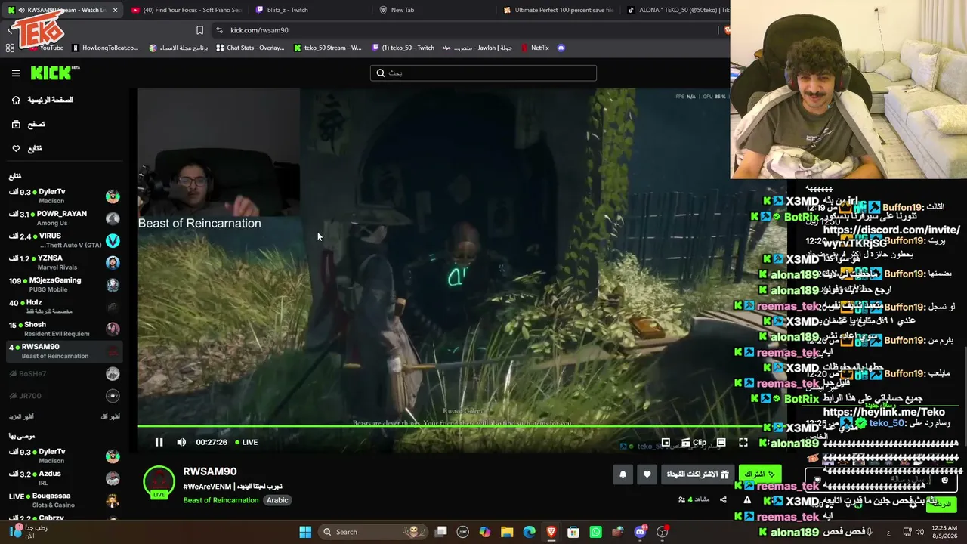Share the stream using the share icon
Screen dimensions: 967x544
(x=723, y=499)
